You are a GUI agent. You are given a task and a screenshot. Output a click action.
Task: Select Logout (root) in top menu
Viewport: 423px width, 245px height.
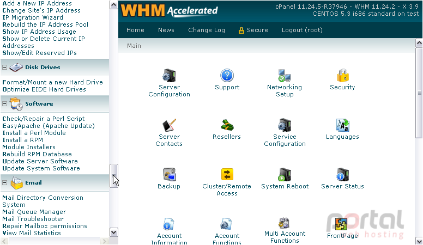(302, 30)
